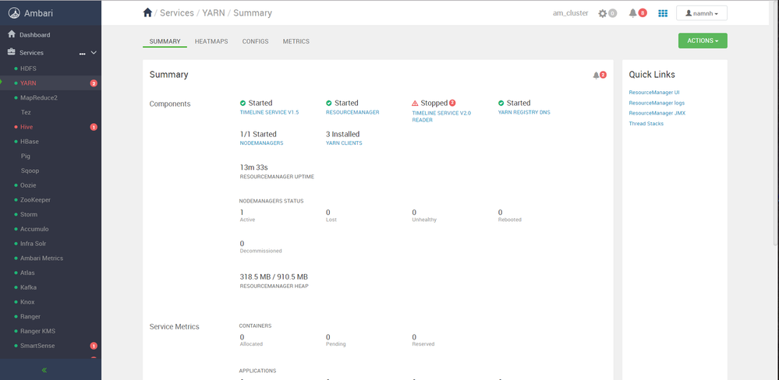Click the Services briefcase icon

[12, 52]
